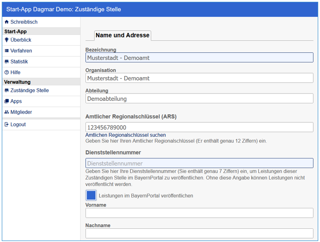
Task: Open the Verfahren menu entry
Action: point(21,51)
